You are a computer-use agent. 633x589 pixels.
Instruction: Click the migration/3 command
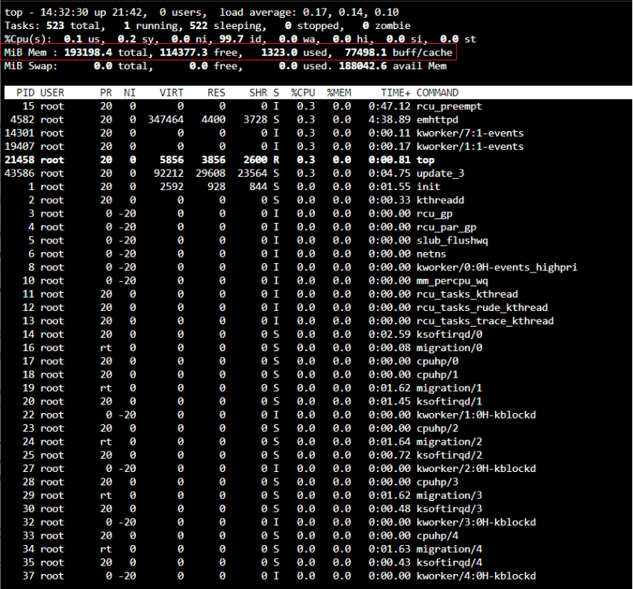[x=449, y=496]
